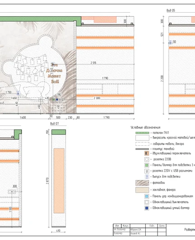Screen dimensions: 195x240
Task: Select the dark blue smart dimmer icon
Action: pyautogui.click(x=147, y=208)
